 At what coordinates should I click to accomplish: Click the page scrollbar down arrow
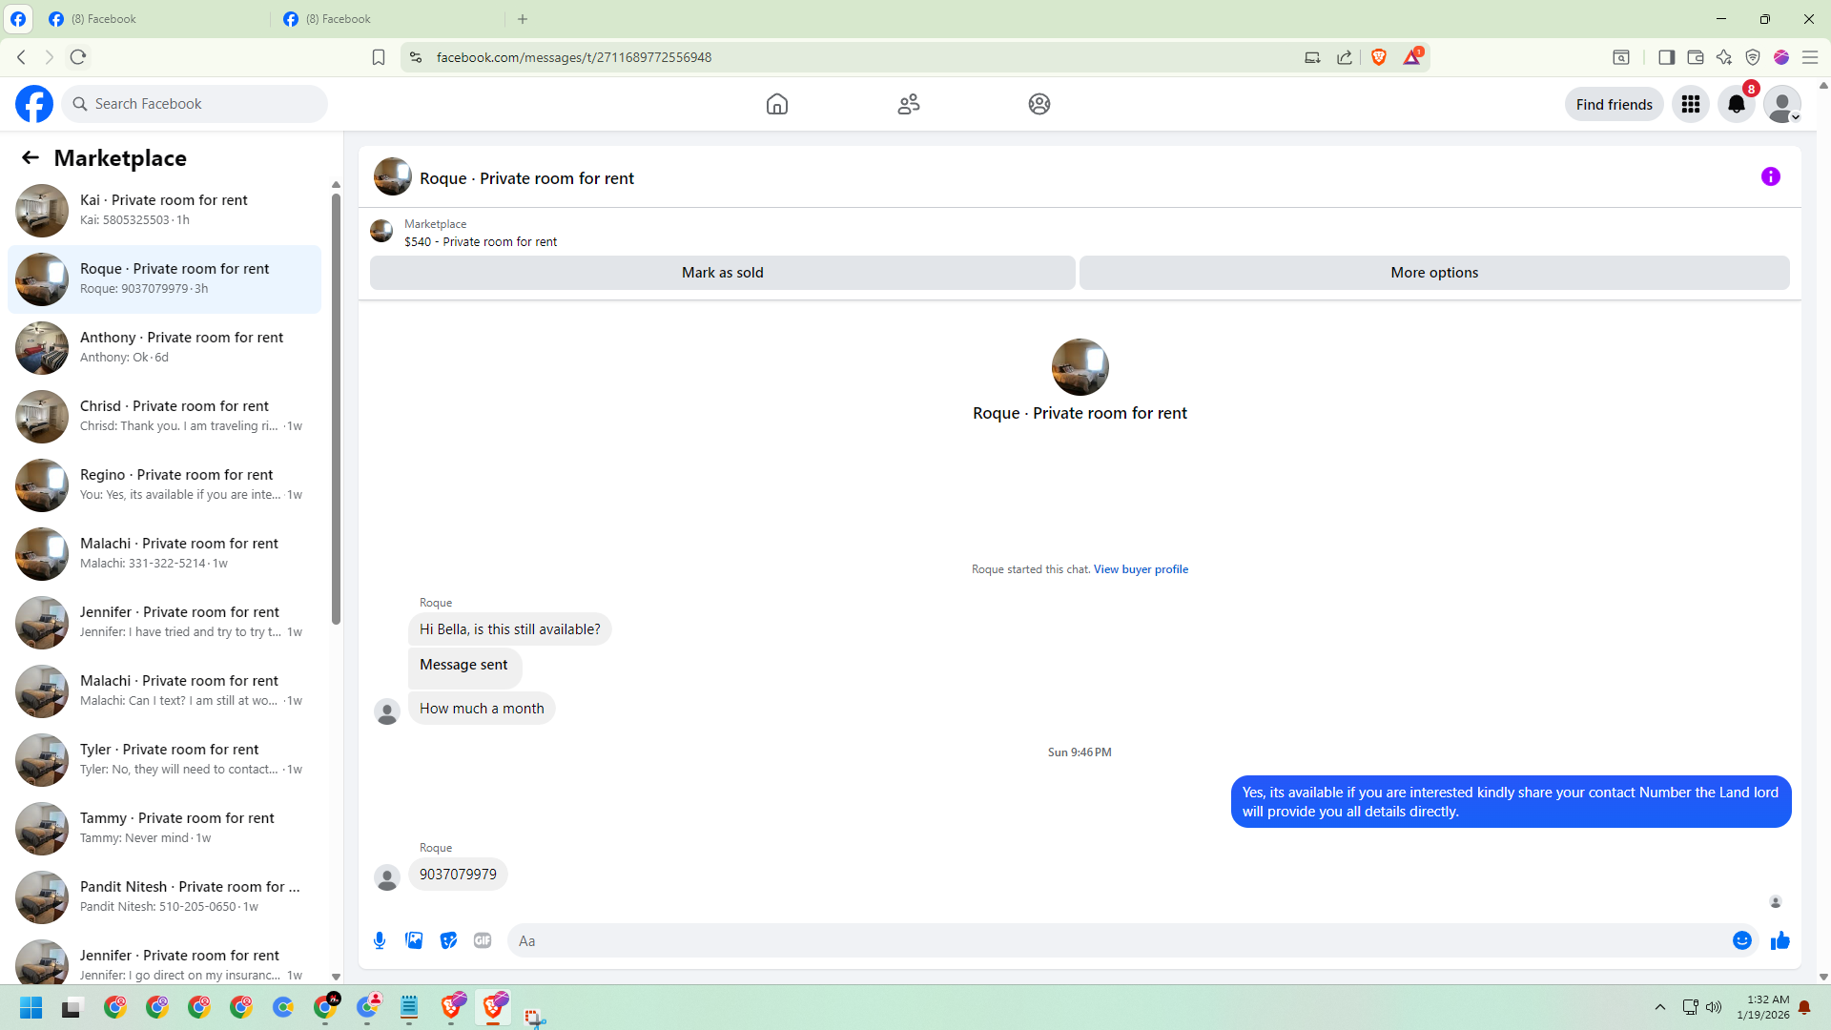click(1823, 977)
